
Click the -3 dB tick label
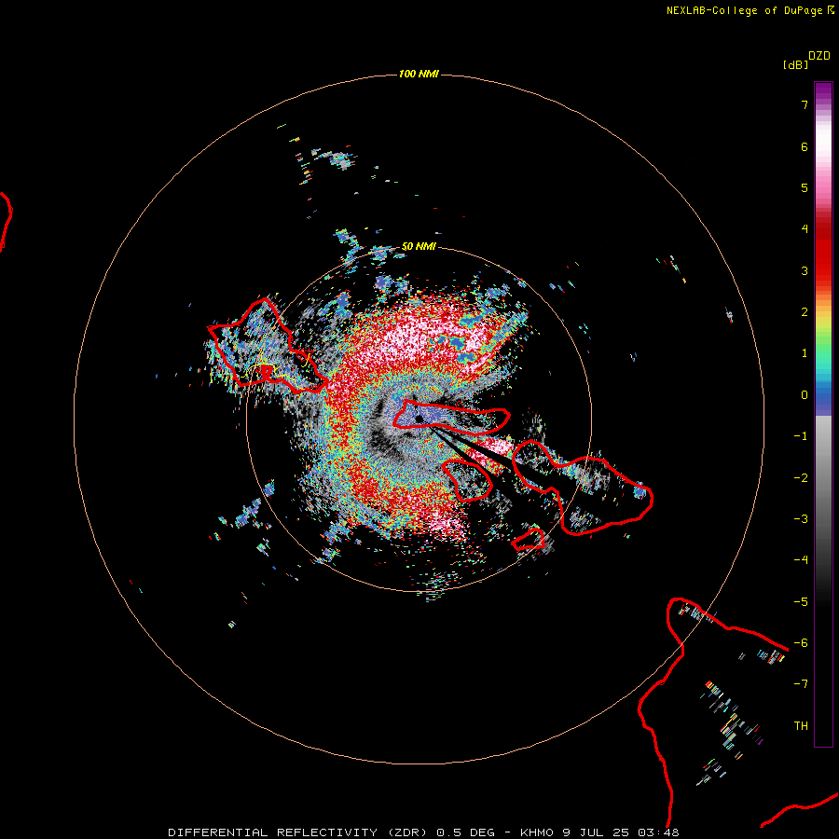pos(801,519)
